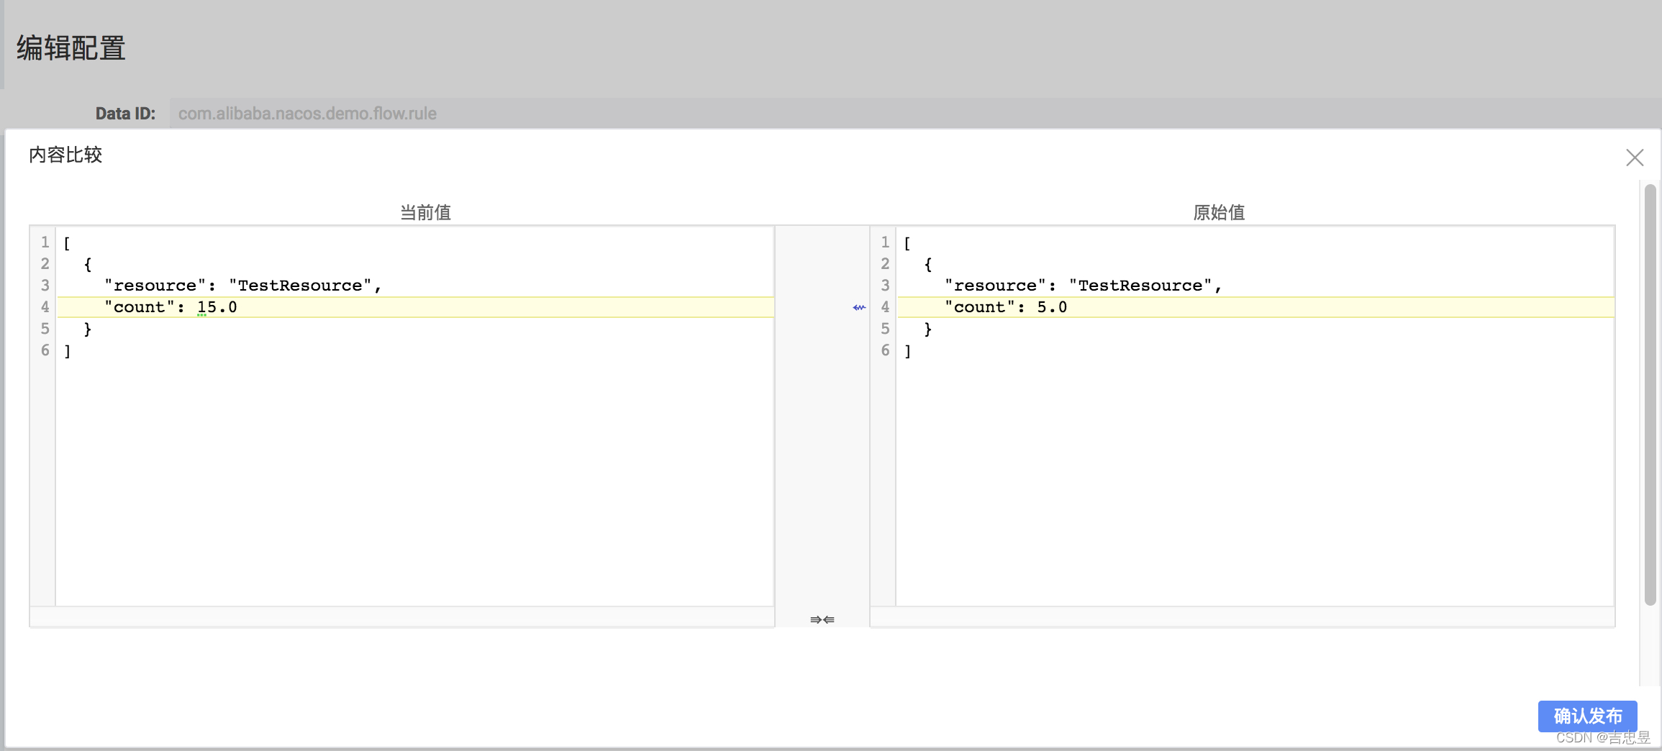Click the Data ID: label
This screenshot has height=751, width=1662.
125,113
